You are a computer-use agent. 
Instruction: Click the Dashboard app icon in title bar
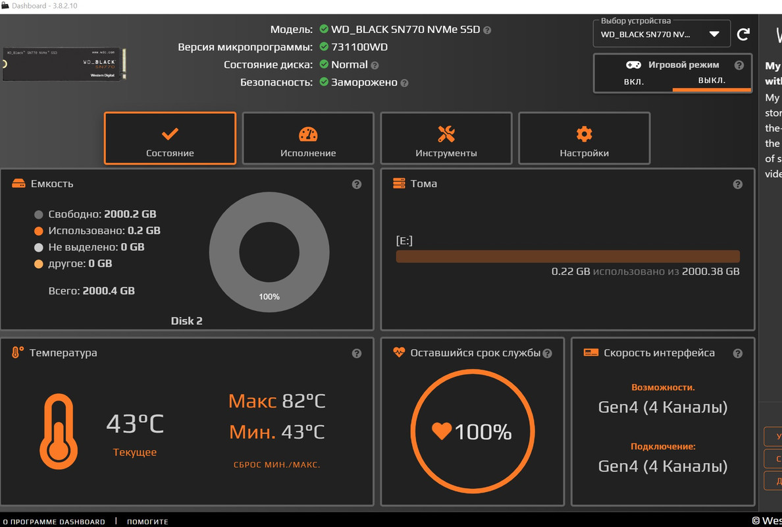(x=5, y=5)
